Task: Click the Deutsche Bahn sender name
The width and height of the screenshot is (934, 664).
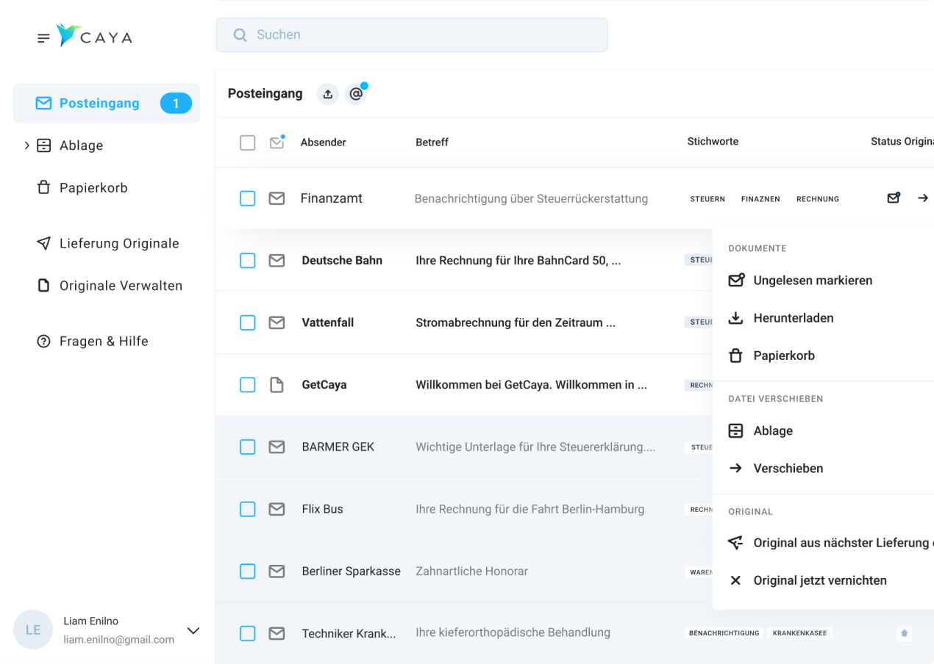Action: point(342,261)
